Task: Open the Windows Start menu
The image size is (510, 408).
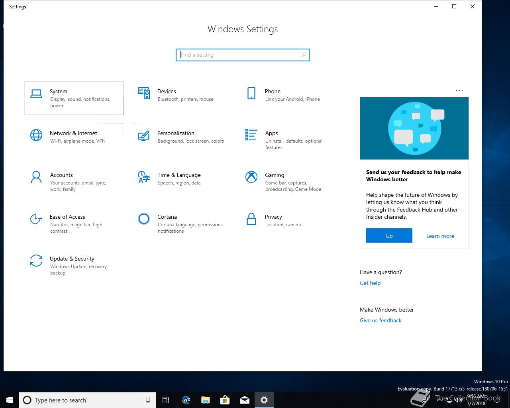Action: (10, 400)
